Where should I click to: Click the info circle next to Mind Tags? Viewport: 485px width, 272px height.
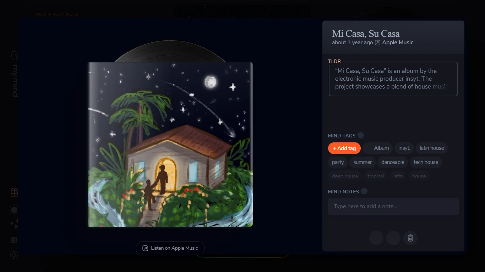tap(361, 135)
